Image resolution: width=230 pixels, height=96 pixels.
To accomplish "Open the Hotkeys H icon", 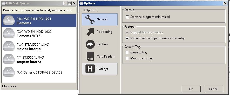I will point(90,69).
